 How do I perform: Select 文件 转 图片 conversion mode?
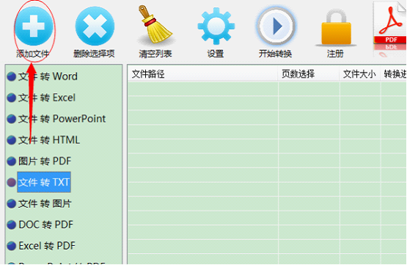tap(45, 203)
